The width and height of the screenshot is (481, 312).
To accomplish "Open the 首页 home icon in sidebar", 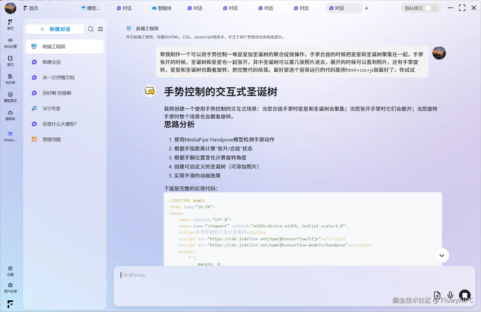I will tap(10, 25).
